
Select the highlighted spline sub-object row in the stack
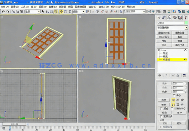click(172, 59)
